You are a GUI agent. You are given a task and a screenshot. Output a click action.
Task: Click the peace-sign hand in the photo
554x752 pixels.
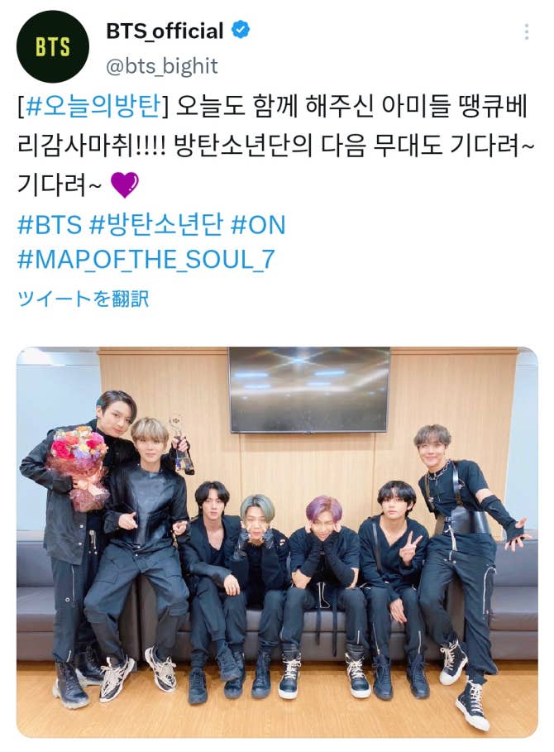410,547
